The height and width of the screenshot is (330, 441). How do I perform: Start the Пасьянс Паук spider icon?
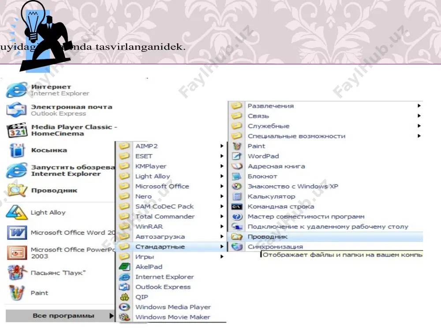click(x=17, y=273)
